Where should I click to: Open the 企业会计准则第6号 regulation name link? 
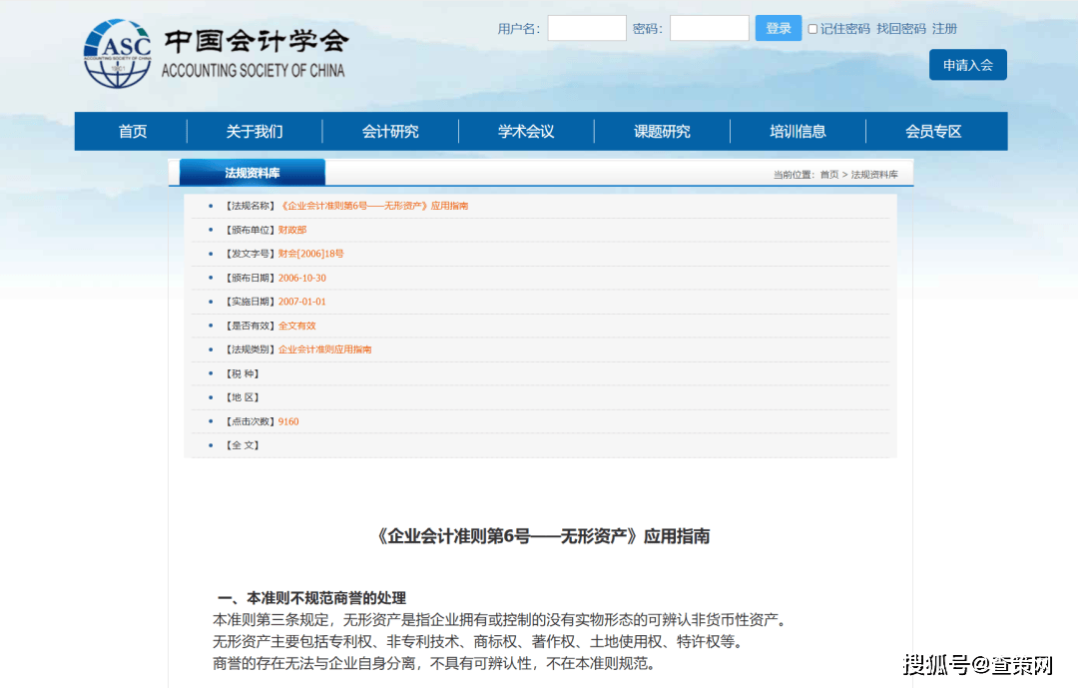point(374,206)
